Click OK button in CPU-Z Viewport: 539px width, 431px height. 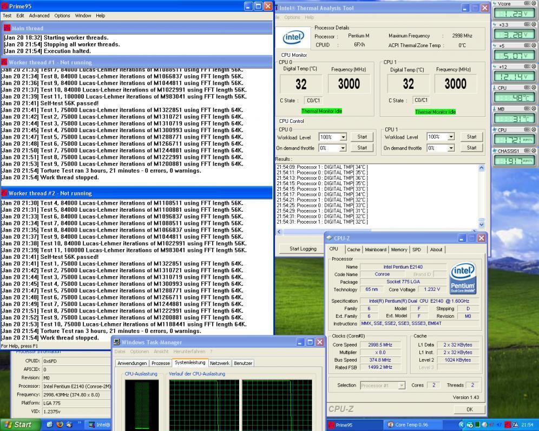tap(469, 409)
